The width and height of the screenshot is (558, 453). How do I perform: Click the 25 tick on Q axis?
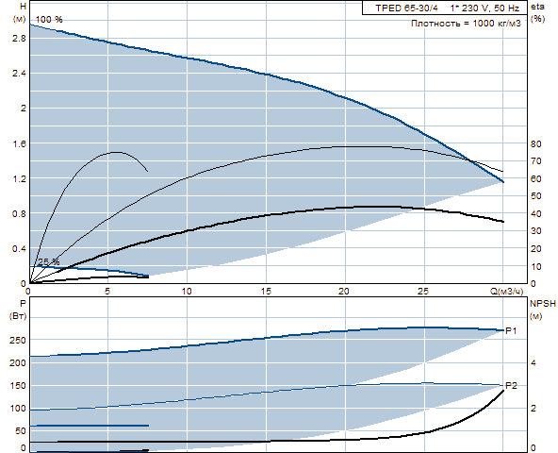coord(423,292)
